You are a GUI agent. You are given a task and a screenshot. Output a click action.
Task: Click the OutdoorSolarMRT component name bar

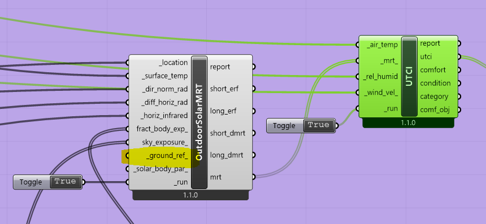[x=199, y=122]
